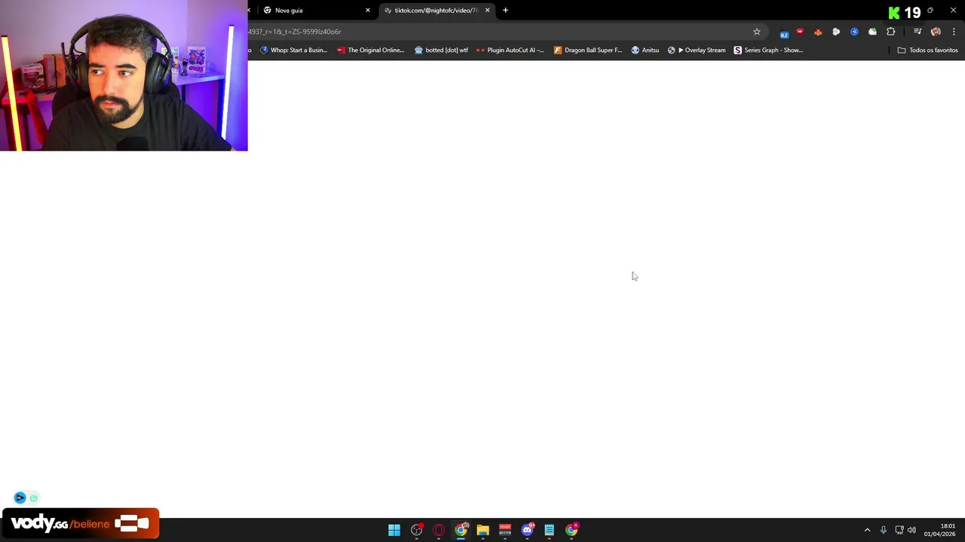The image size is (965, 542).
Task: Open the botted [dot] wtf bookmark
Action: (x=442, y=50)
